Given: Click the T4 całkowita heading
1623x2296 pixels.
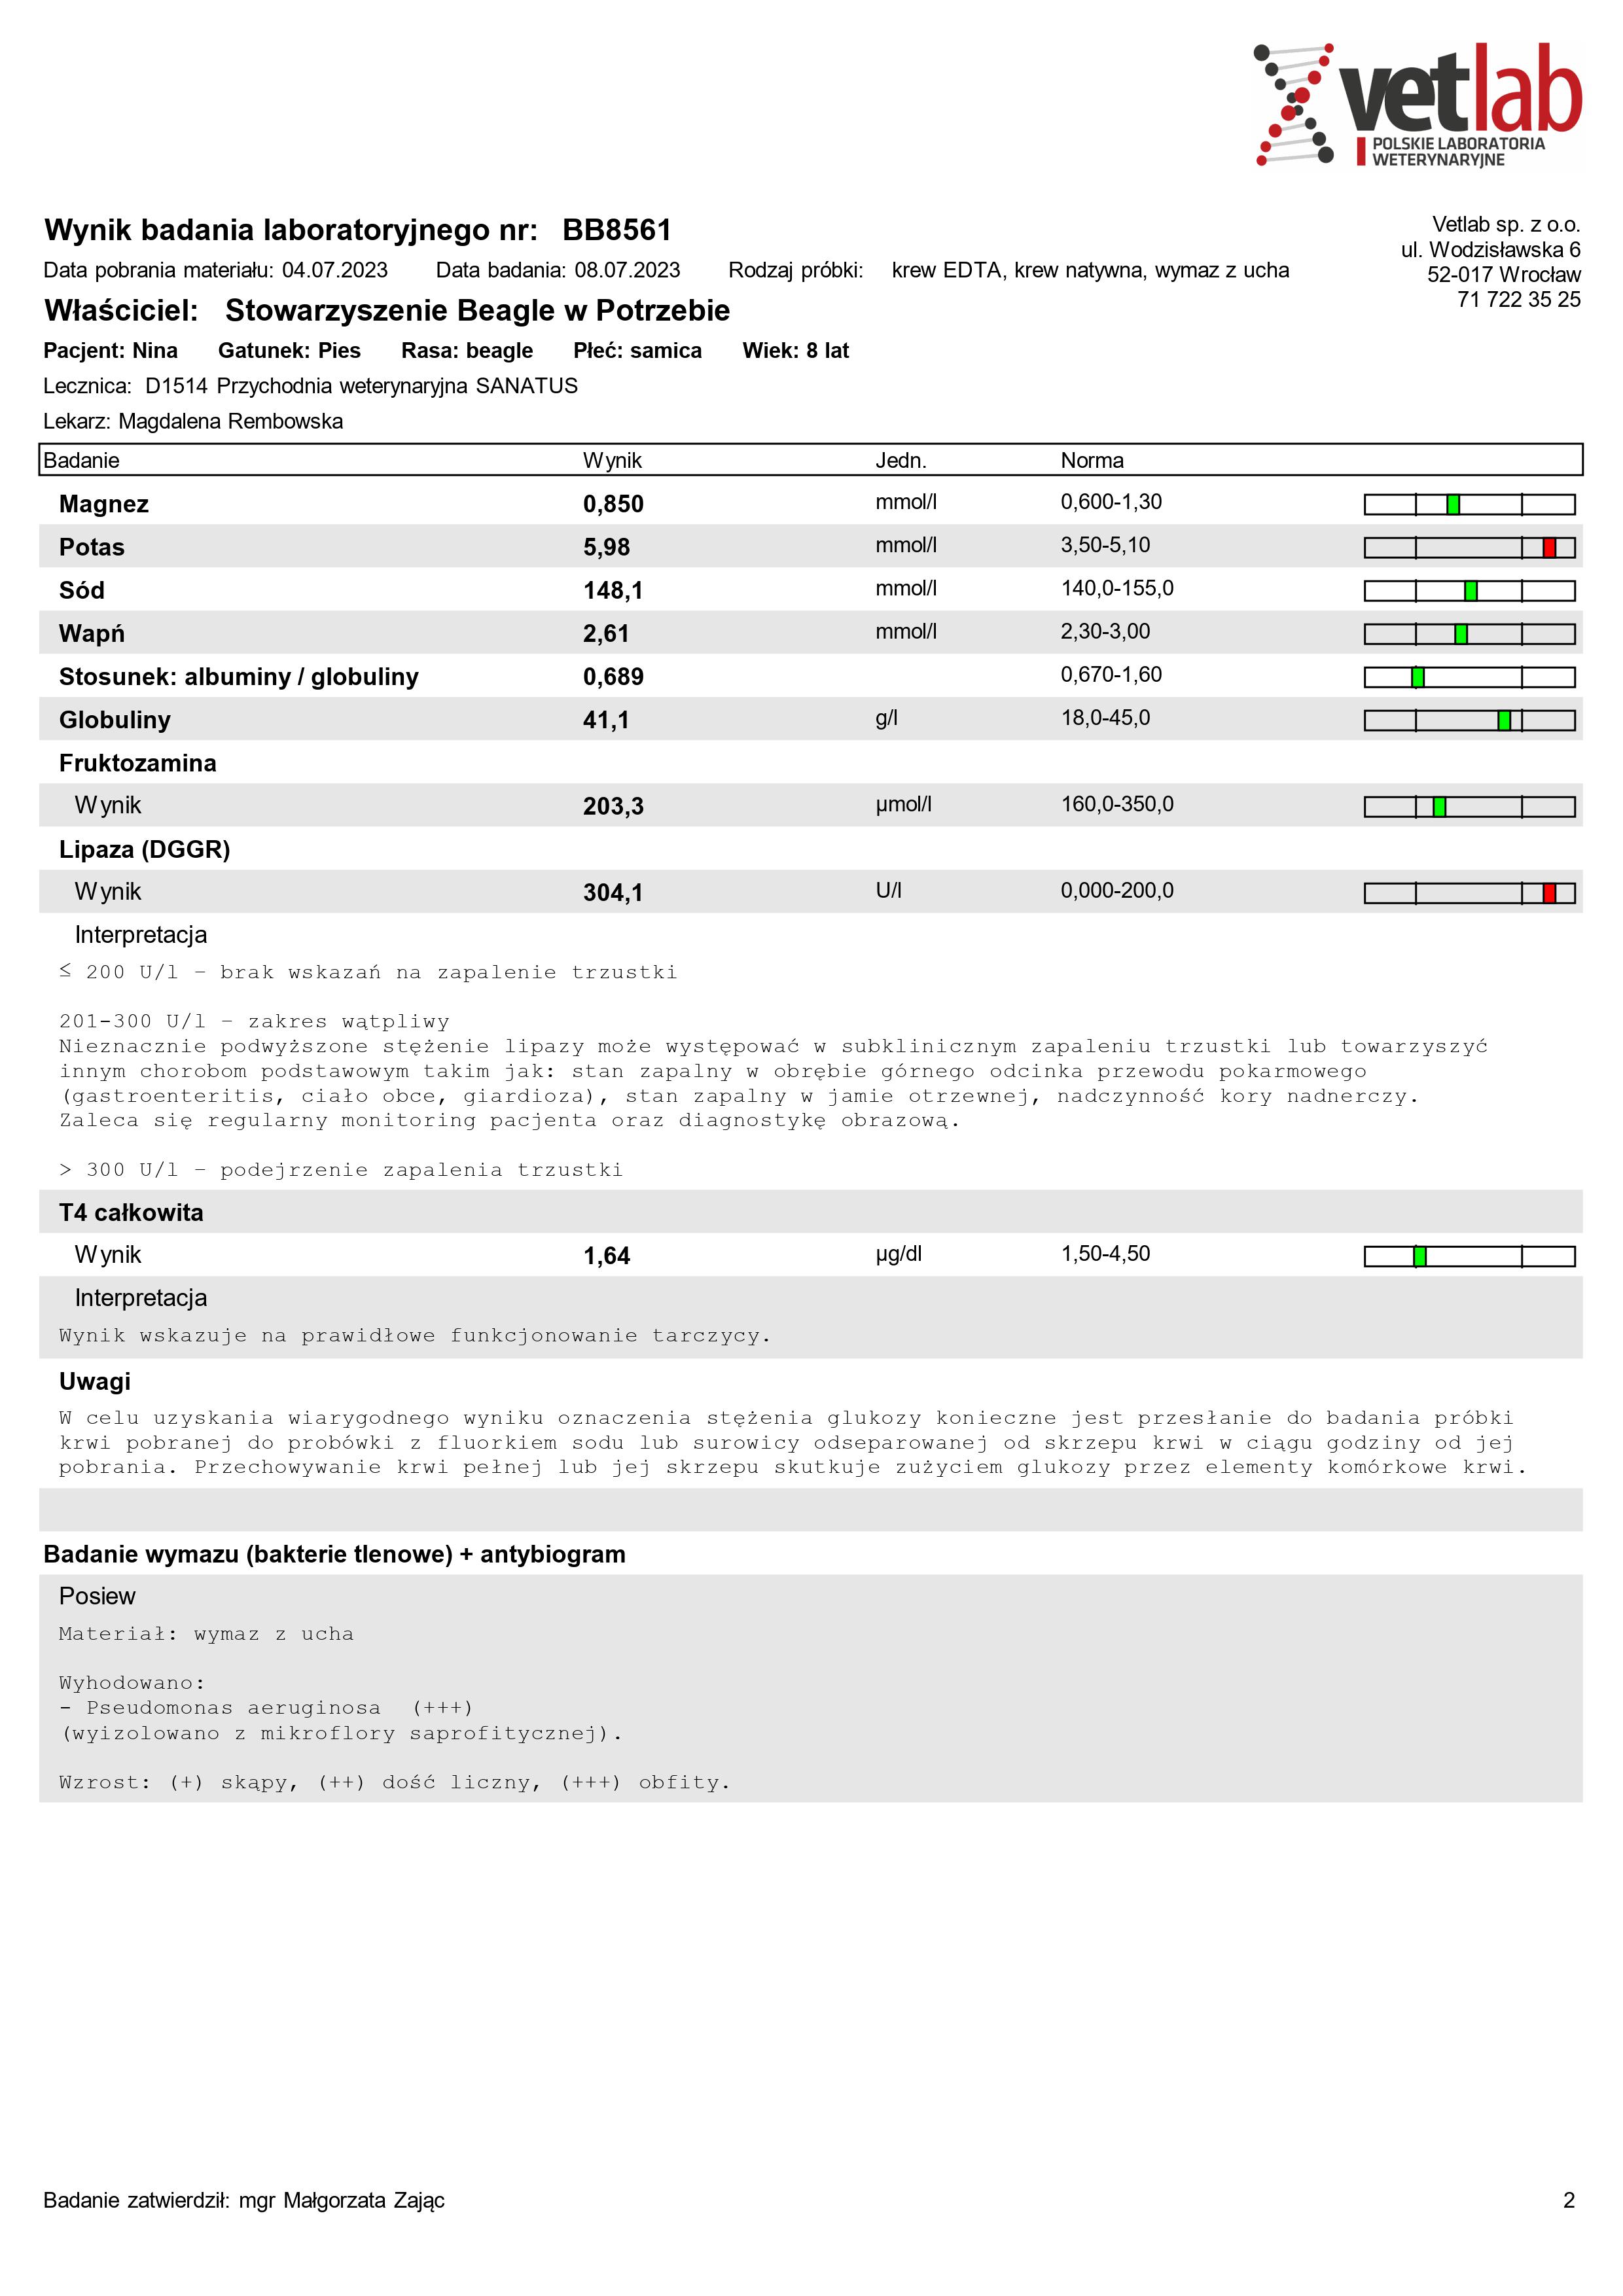Looking at the screenshot, I should (x=131, y=1213).
